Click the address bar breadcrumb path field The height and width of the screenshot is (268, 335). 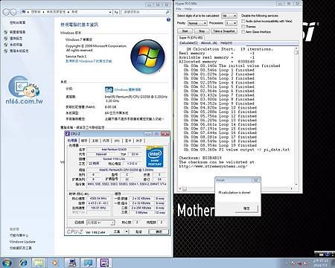click(x=66, y=12)
